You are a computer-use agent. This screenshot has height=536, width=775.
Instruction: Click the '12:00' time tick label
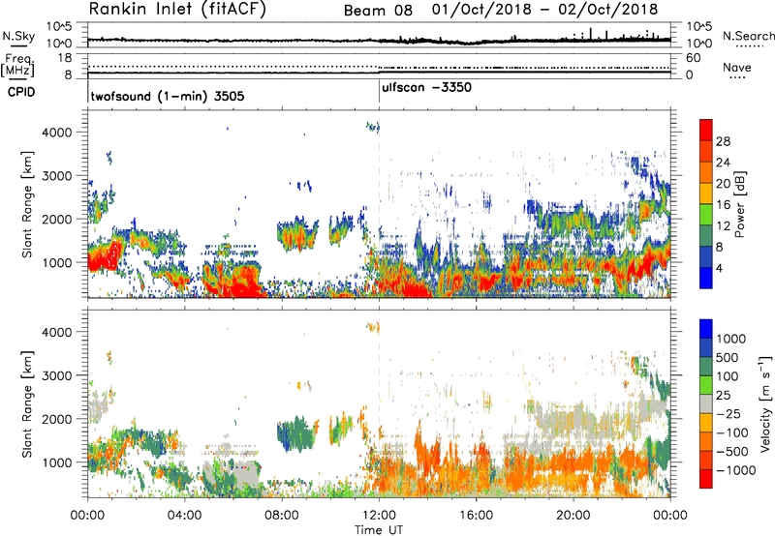[x=379, y=516]
